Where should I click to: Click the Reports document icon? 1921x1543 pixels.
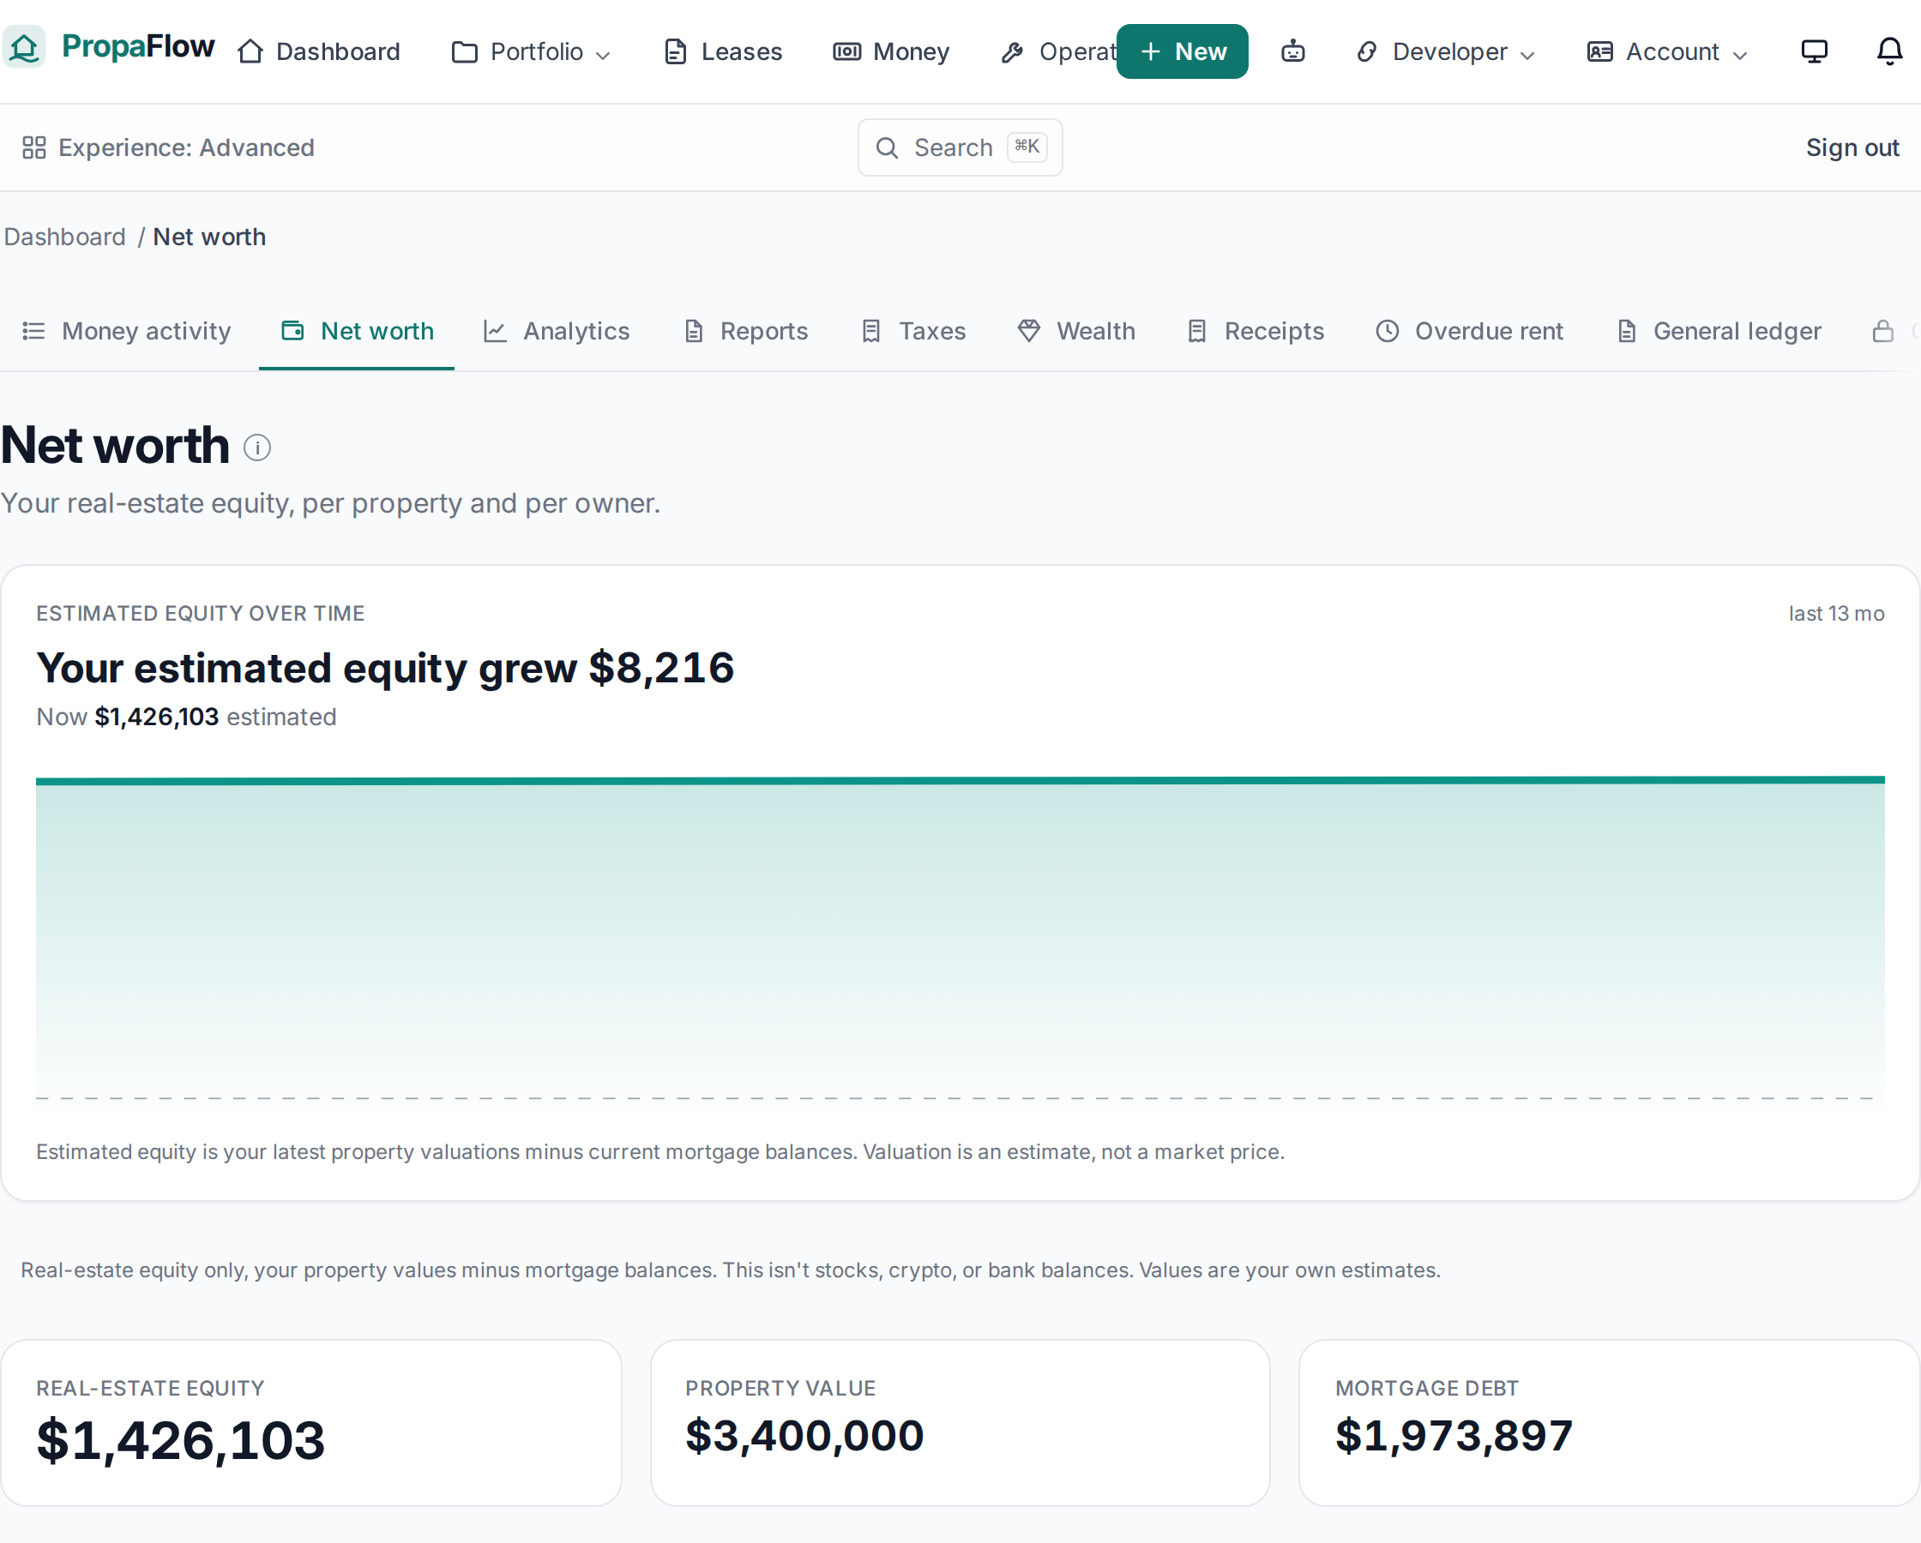pos(693,331)
